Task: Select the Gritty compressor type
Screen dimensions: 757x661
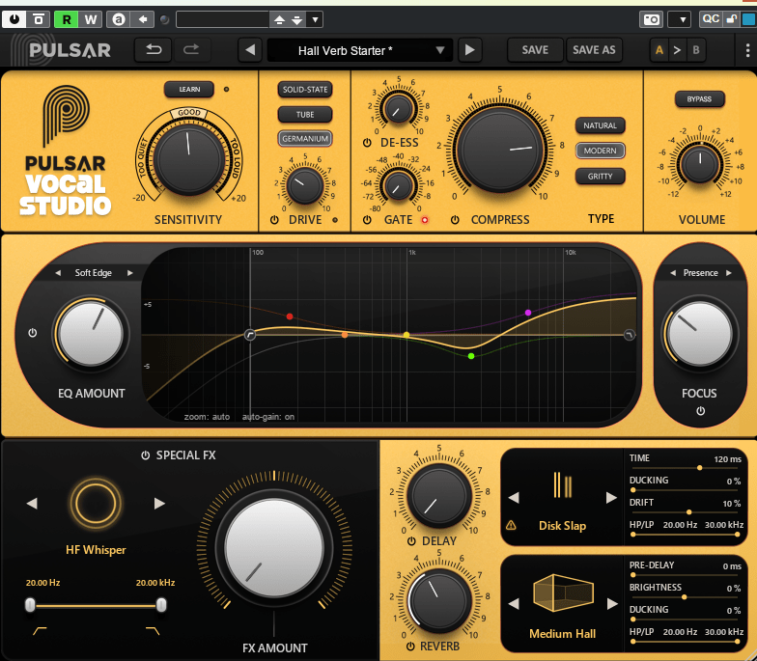Action: coord(600,177)
